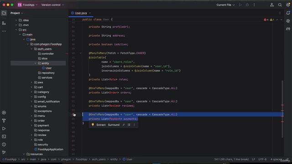292x164 pixels.
Task: Show more tool windows ellipsis
Action: (4, 31)
